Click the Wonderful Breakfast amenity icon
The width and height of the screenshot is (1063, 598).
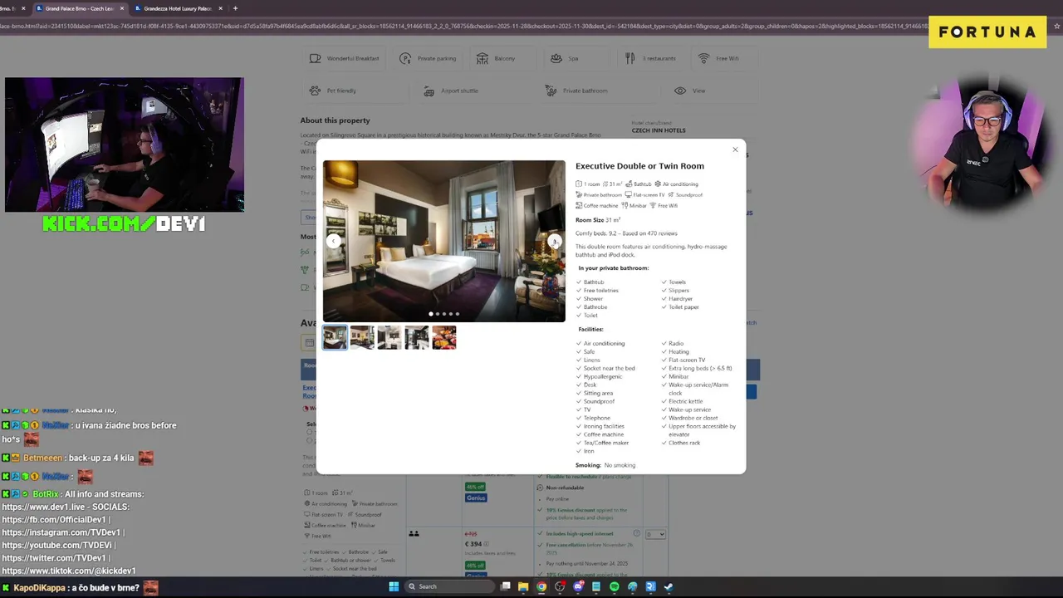[x=315, y=58]
